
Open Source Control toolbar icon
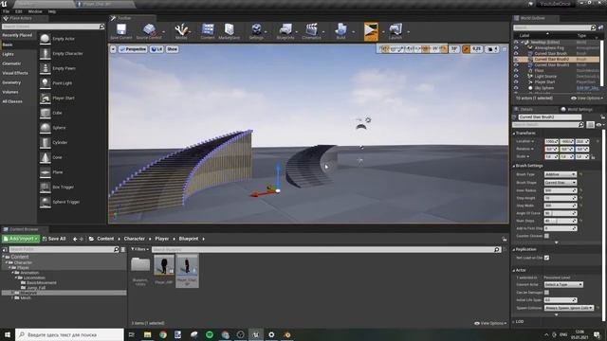click(x=149, y=31)
